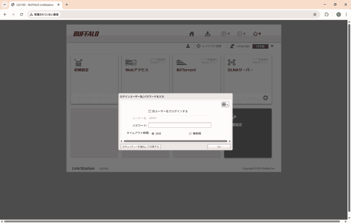
Task: Click the bottom page scrollbar's right arrow
Action: (x=346, y=221)
